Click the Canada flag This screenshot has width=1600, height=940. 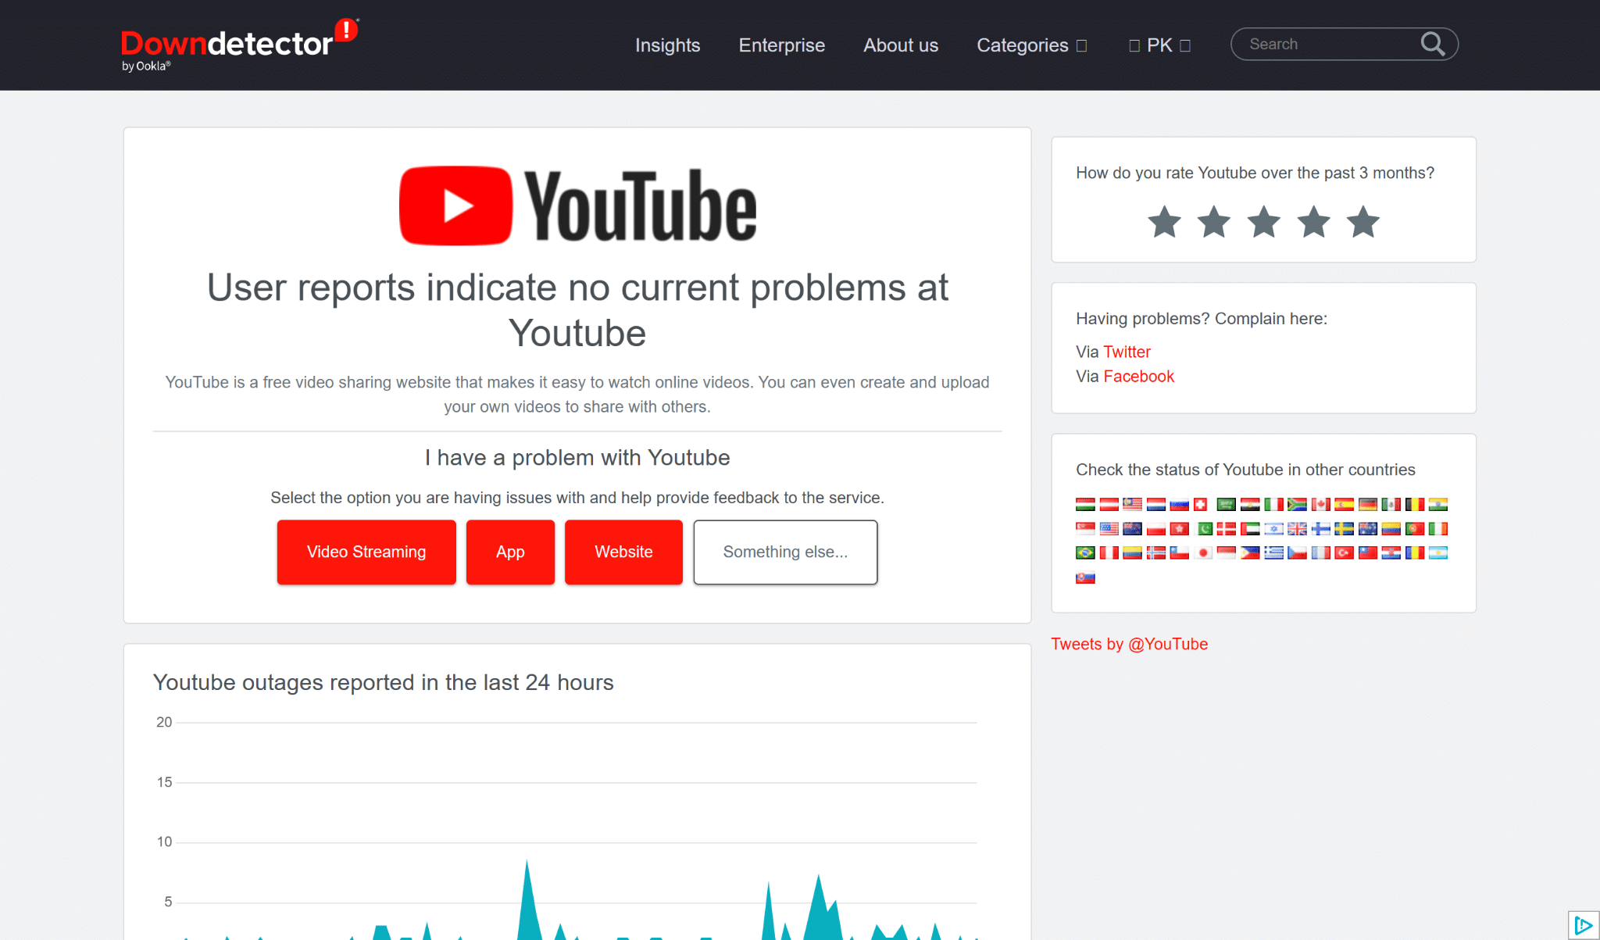coord(1321,504)
